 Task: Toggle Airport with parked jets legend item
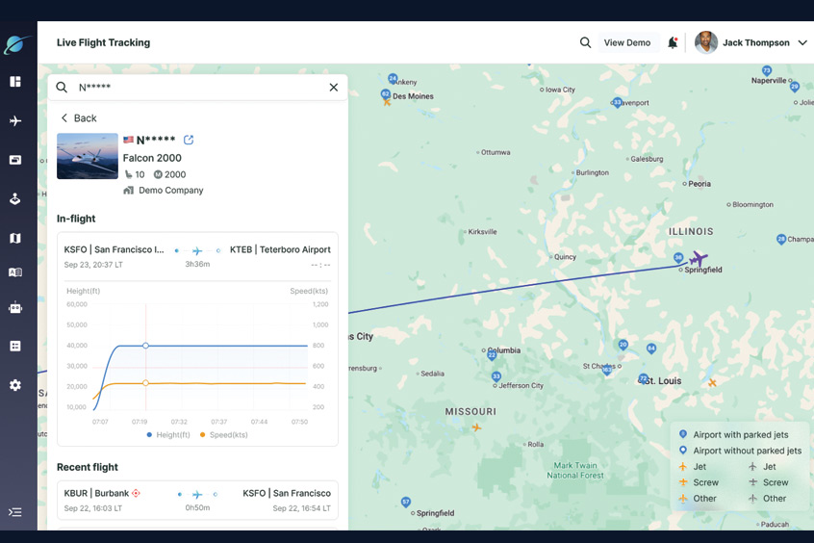[x=738, y=435]
